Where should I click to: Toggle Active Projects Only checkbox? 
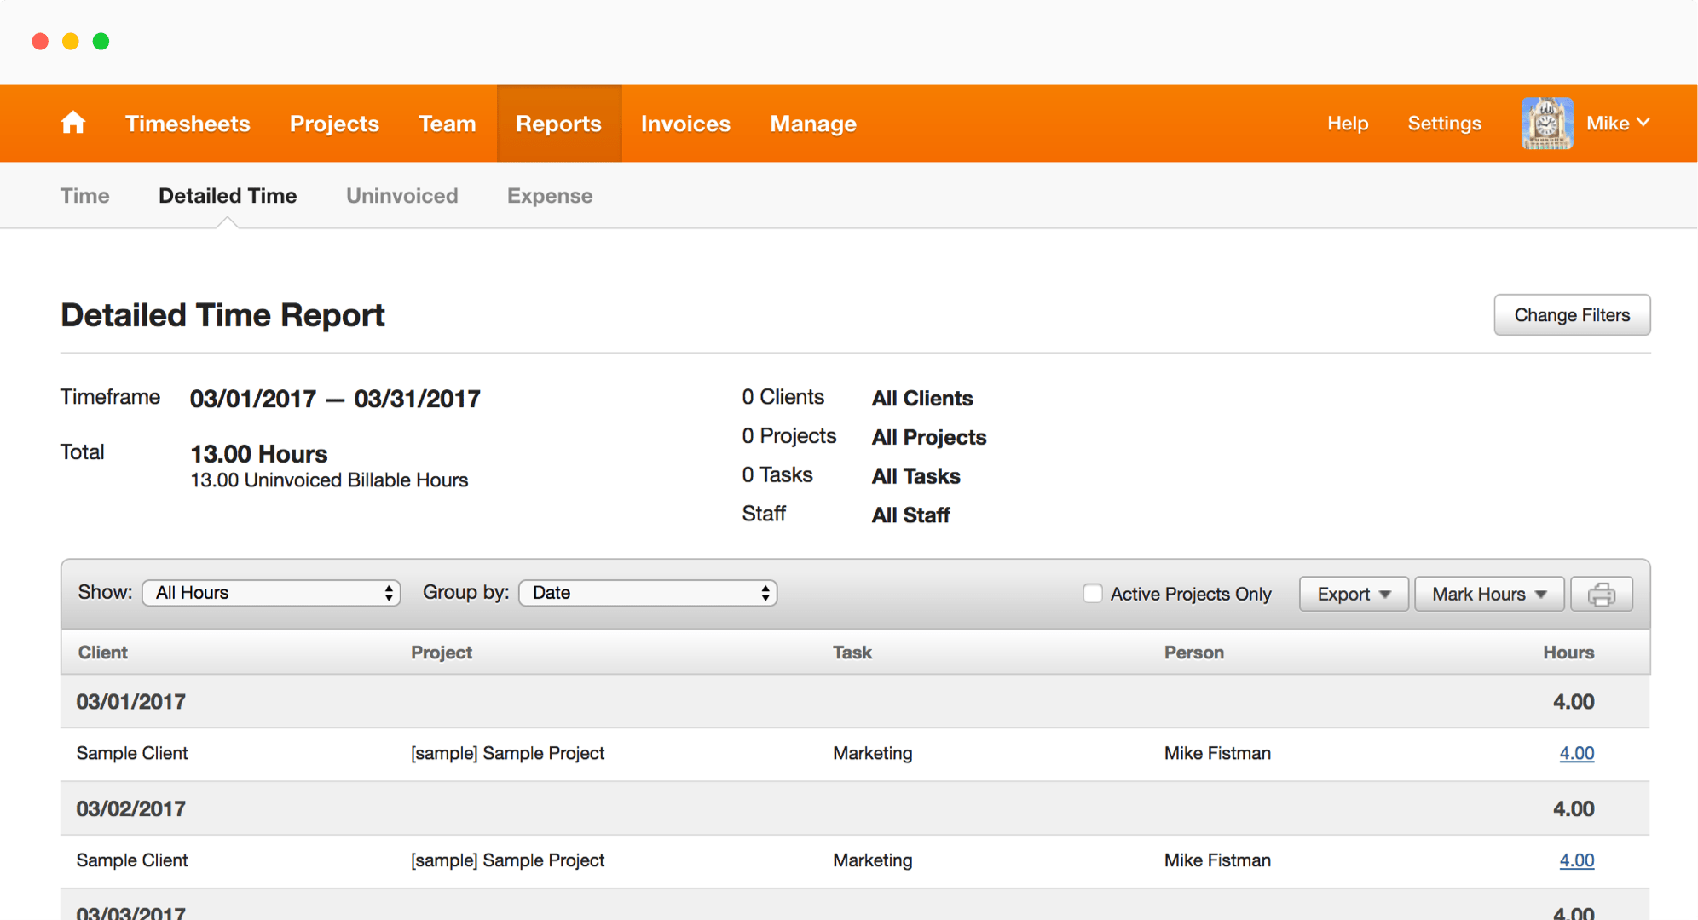(x=1092, y=593)
